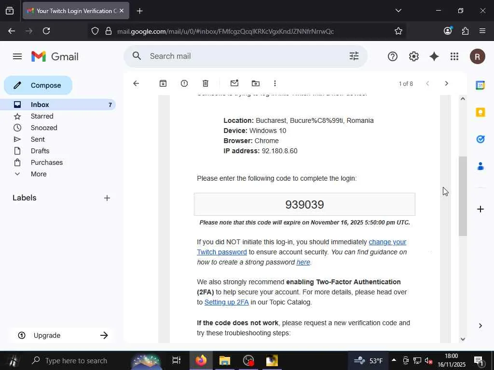Open Gmail settings gear
The height and width of the screenshot is (370, 494).
[413, 57]
